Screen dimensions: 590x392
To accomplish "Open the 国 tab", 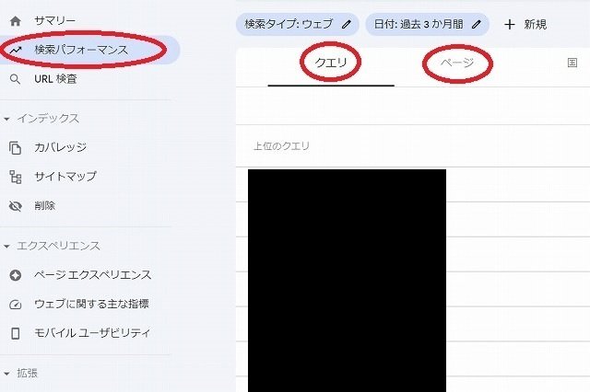I will click(x=572, y=63).
